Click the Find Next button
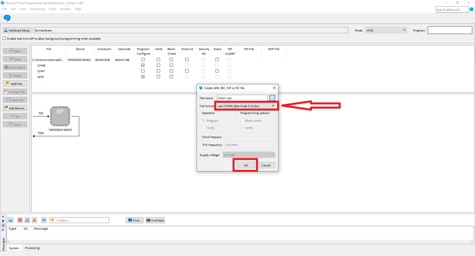Viewport: 475px width, 256px height. pos(155,220)
